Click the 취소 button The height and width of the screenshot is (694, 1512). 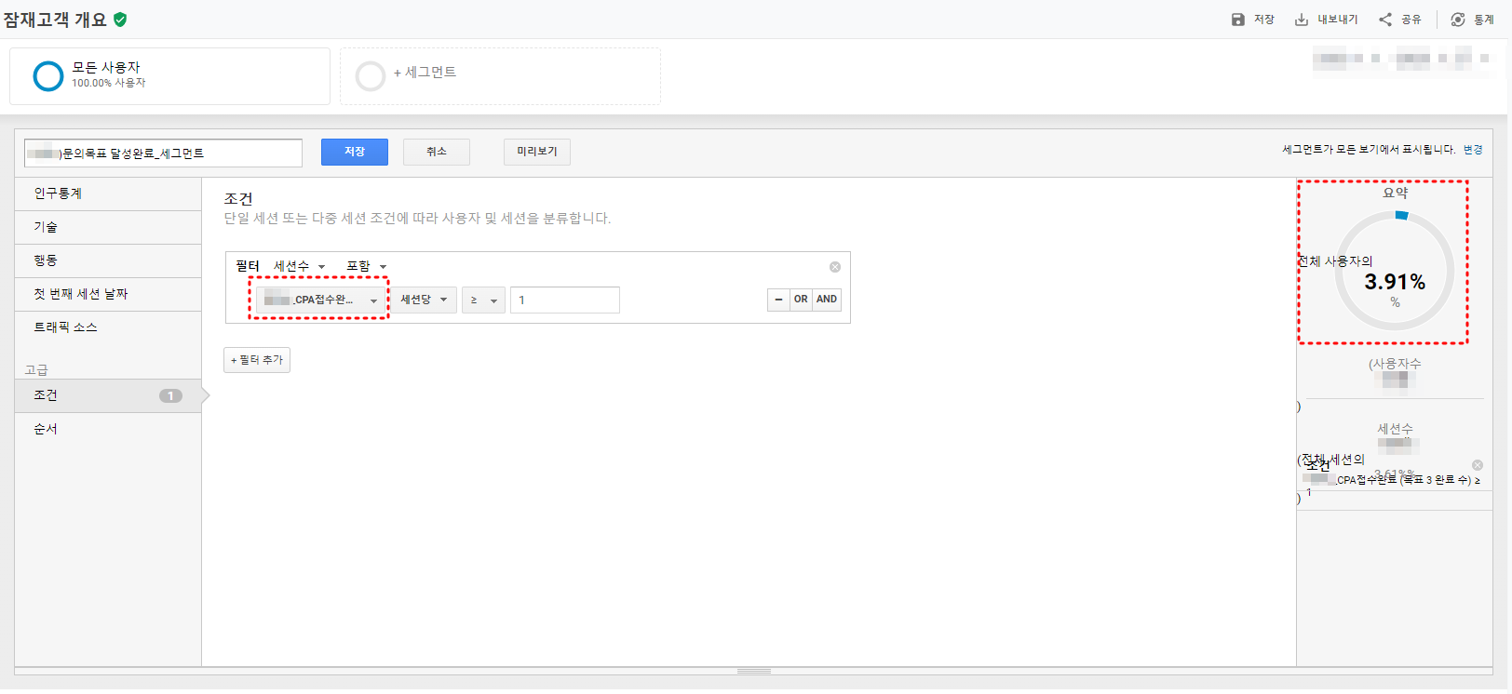tap(437, 152)
